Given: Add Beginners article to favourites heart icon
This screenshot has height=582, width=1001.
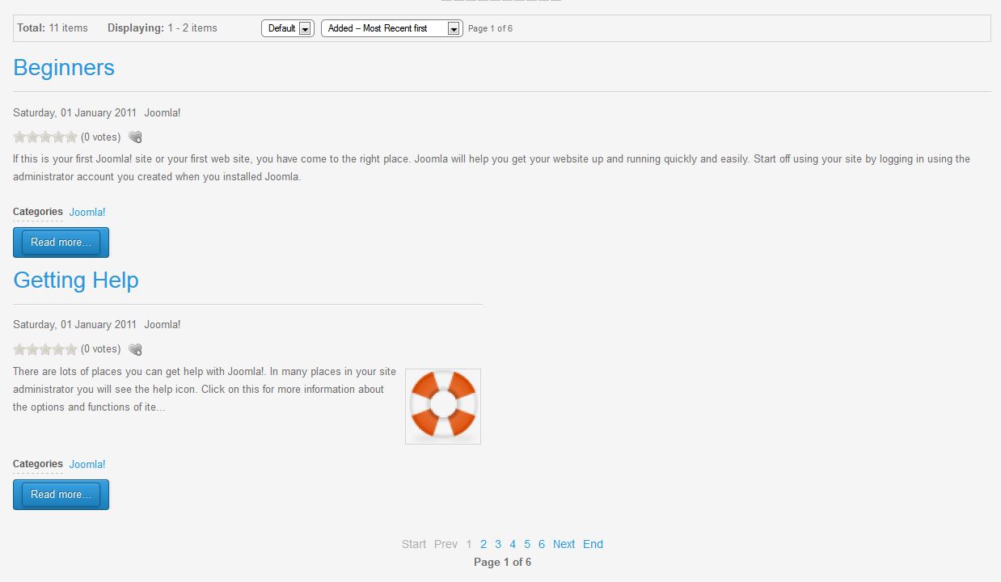Looking at the screenshot, I should point(136,137).
